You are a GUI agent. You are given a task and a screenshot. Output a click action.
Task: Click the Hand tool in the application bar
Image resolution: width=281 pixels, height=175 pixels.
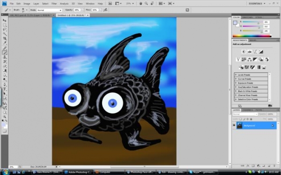click(x=140, y=3)
